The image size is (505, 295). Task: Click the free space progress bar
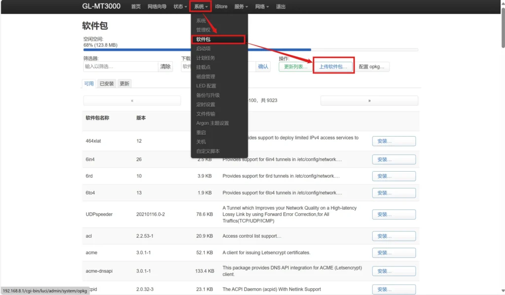pyautogui.click(x=251, y=50)
